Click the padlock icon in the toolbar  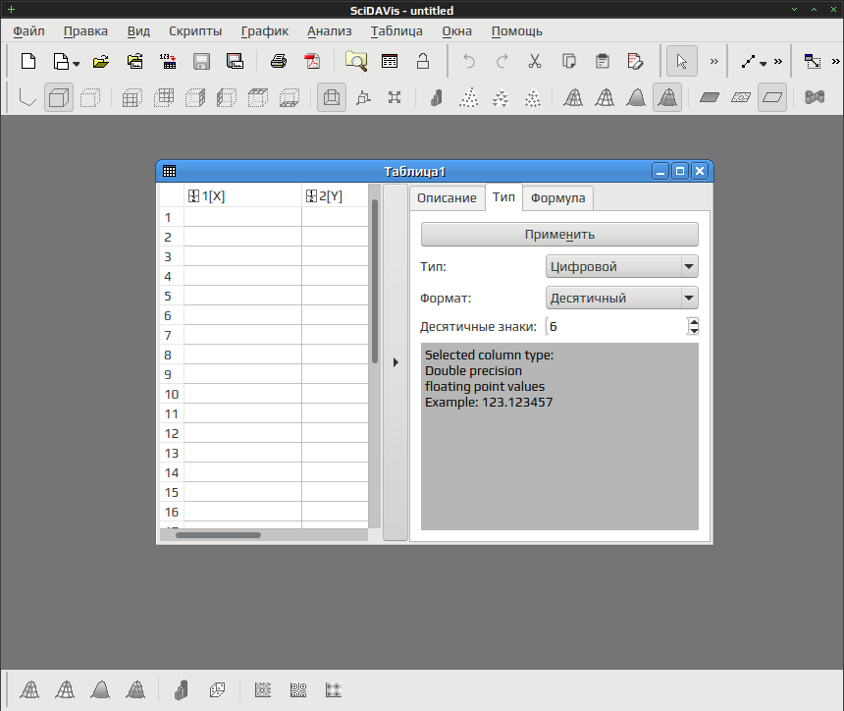pyautogui.click(x=423, y=62)
